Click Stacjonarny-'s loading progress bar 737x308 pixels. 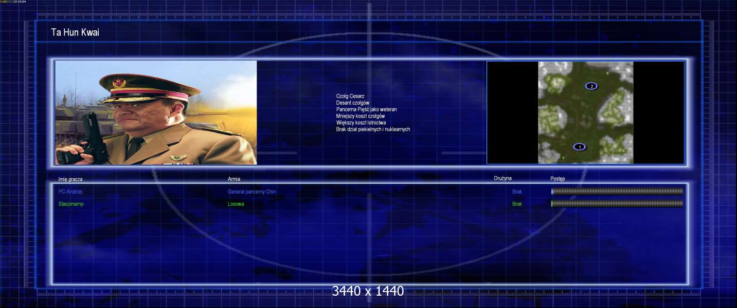[617, 204]
